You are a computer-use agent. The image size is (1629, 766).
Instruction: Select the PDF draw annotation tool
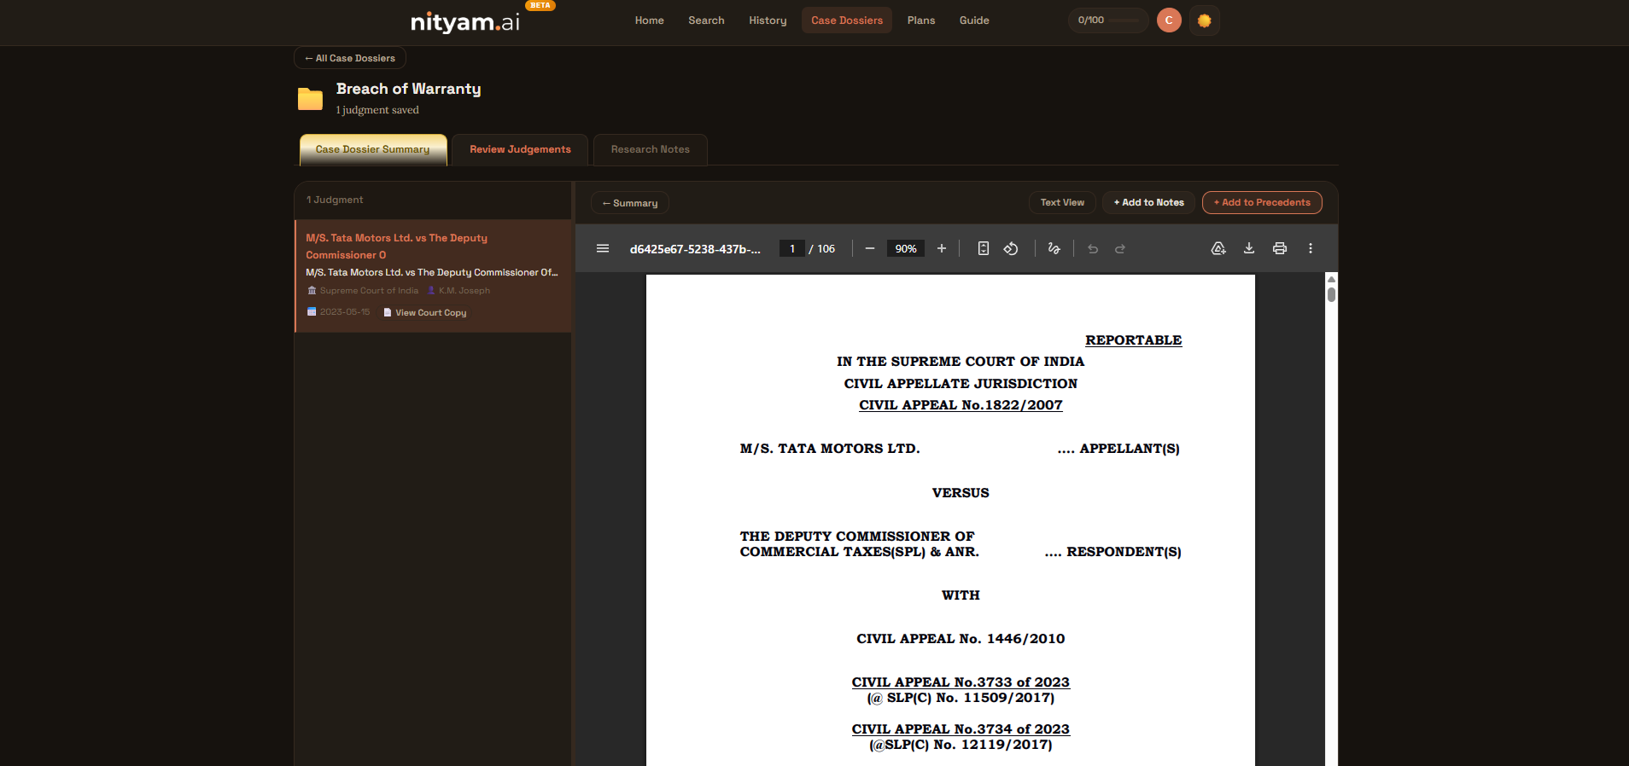(1054, 248)
